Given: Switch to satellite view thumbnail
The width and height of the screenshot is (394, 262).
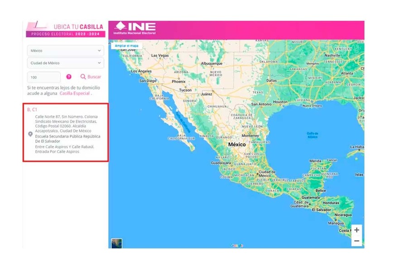Looking at the screenshot, I should (117, 243).
